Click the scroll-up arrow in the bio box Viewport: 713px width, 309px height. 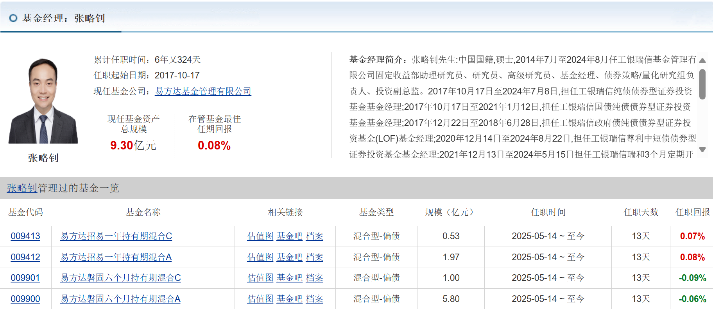coord(702,60)
